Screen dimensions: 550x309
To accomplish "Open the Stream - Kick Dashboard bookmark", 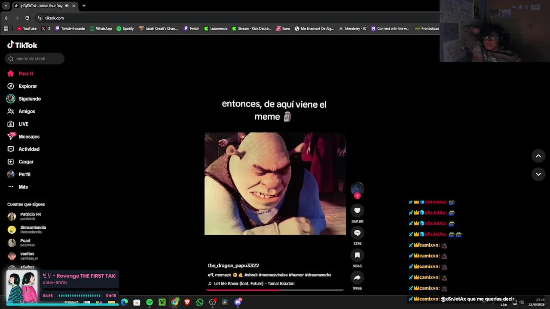I will [252, 29].
